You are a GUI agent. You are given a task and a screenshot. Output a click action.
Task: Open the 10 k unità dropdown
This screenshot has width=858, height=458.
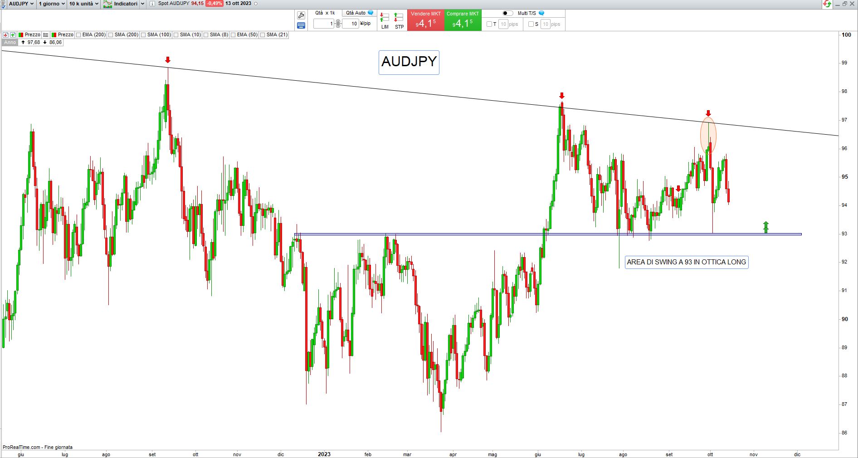tap(84, 4)
